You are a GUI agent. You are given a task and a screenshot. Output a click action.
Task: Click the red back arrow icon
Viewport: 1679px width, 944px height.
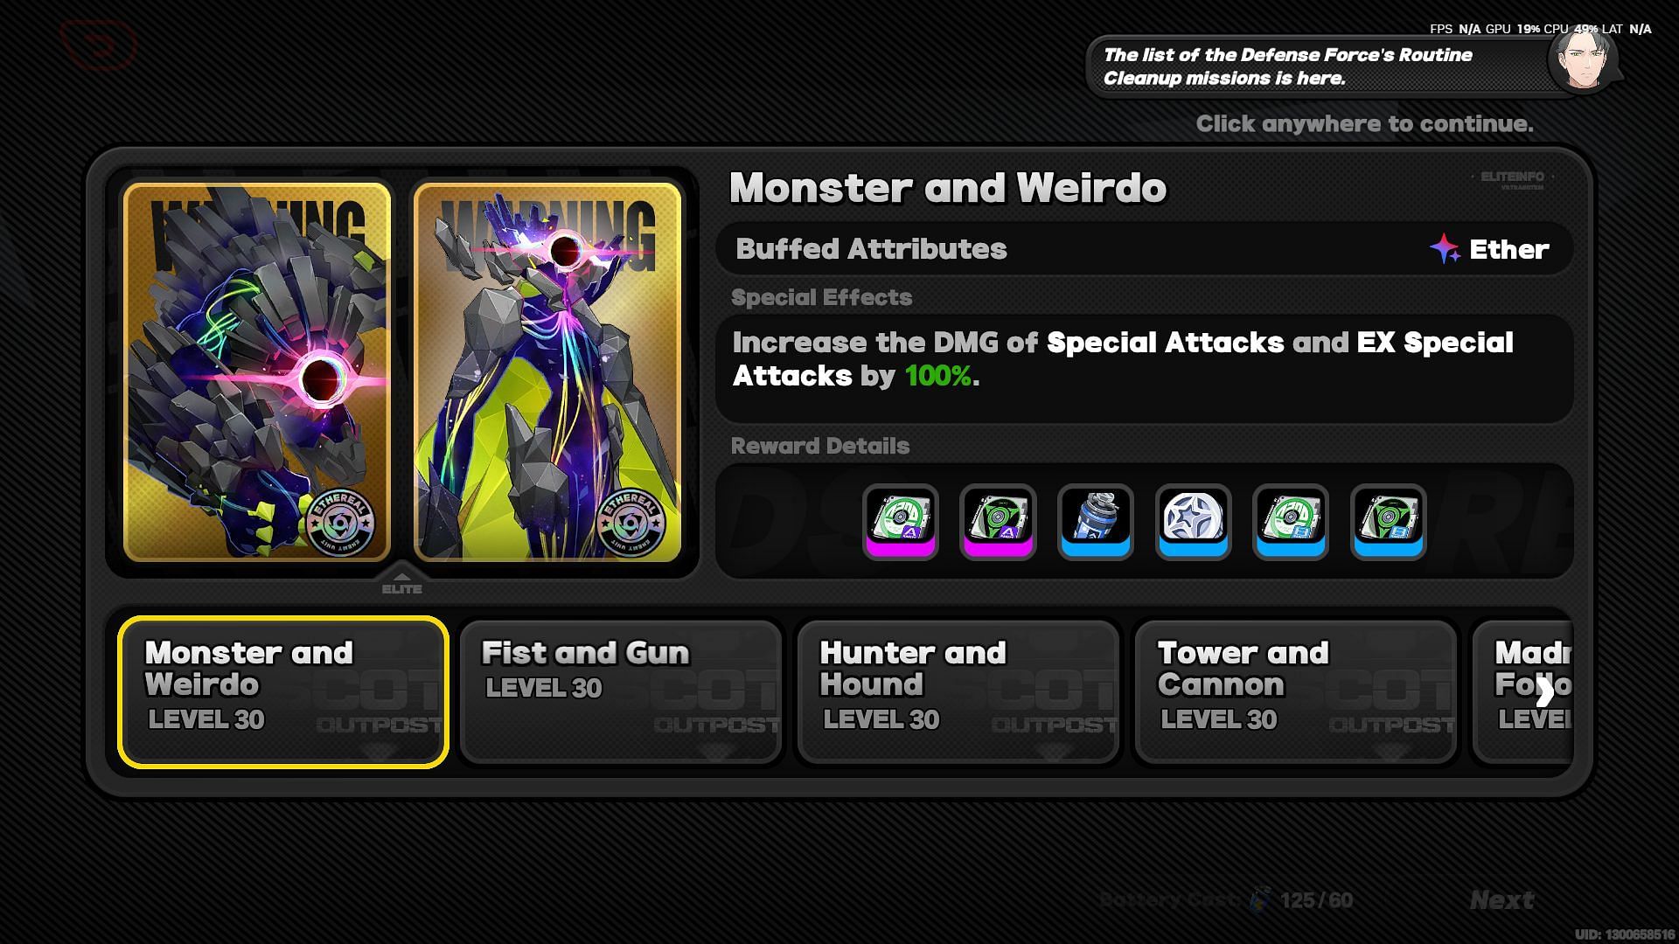(99, 45)
